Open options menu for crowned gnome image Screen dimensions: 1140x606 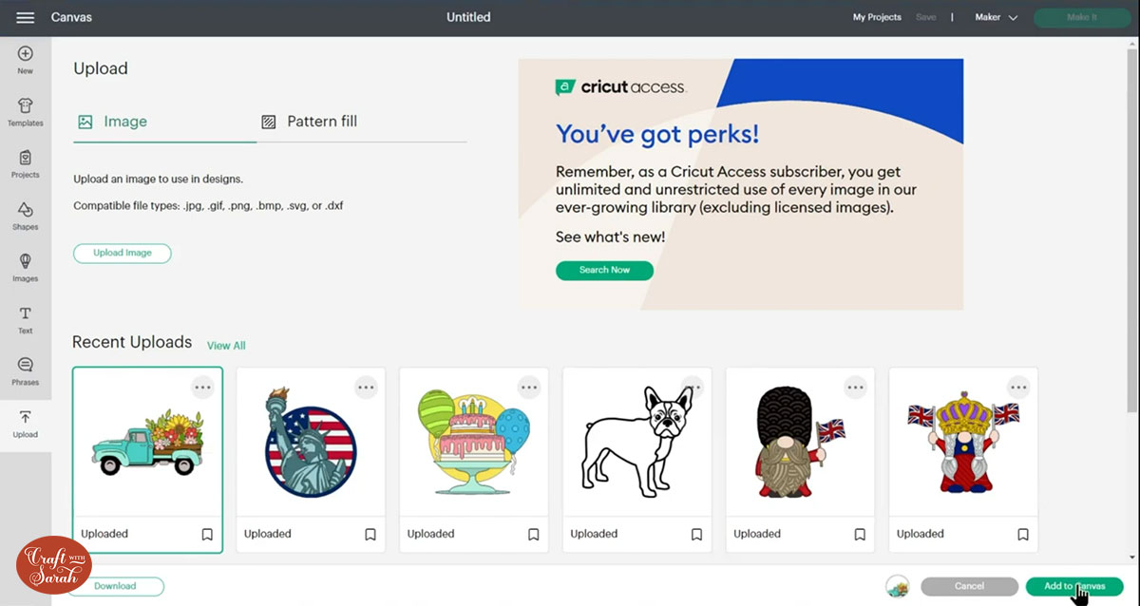tap(1018, 387)
